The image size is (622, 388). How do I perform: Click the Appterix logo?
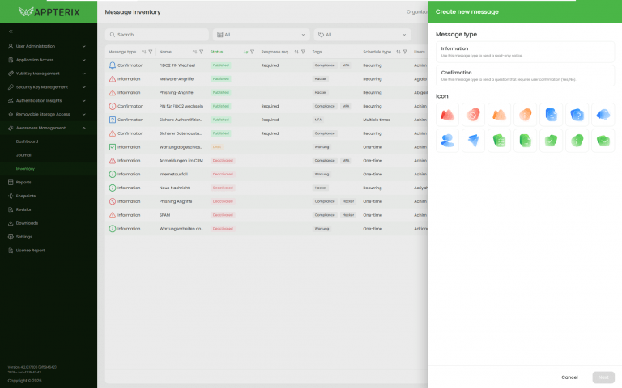pos(49,12)
